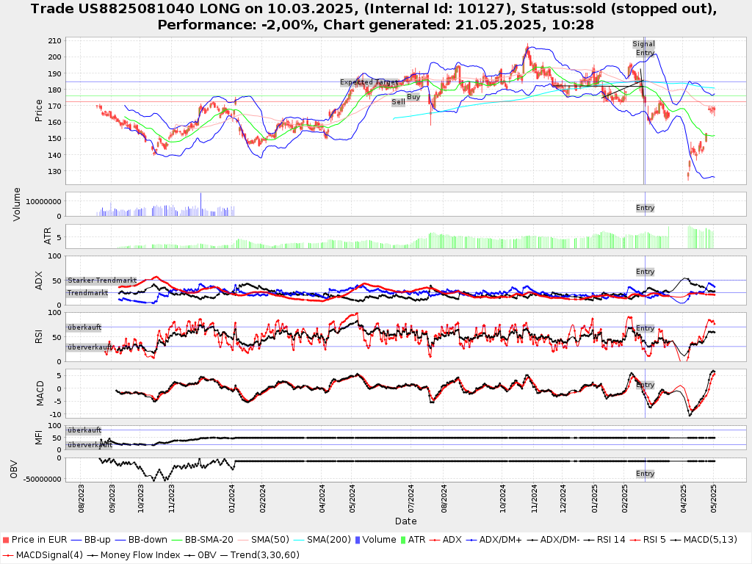The height and width of the screenshot is (564, 752).
Task: Click the Starker Trendmarkt label in ADX panel
Action: tap(102, 281)
